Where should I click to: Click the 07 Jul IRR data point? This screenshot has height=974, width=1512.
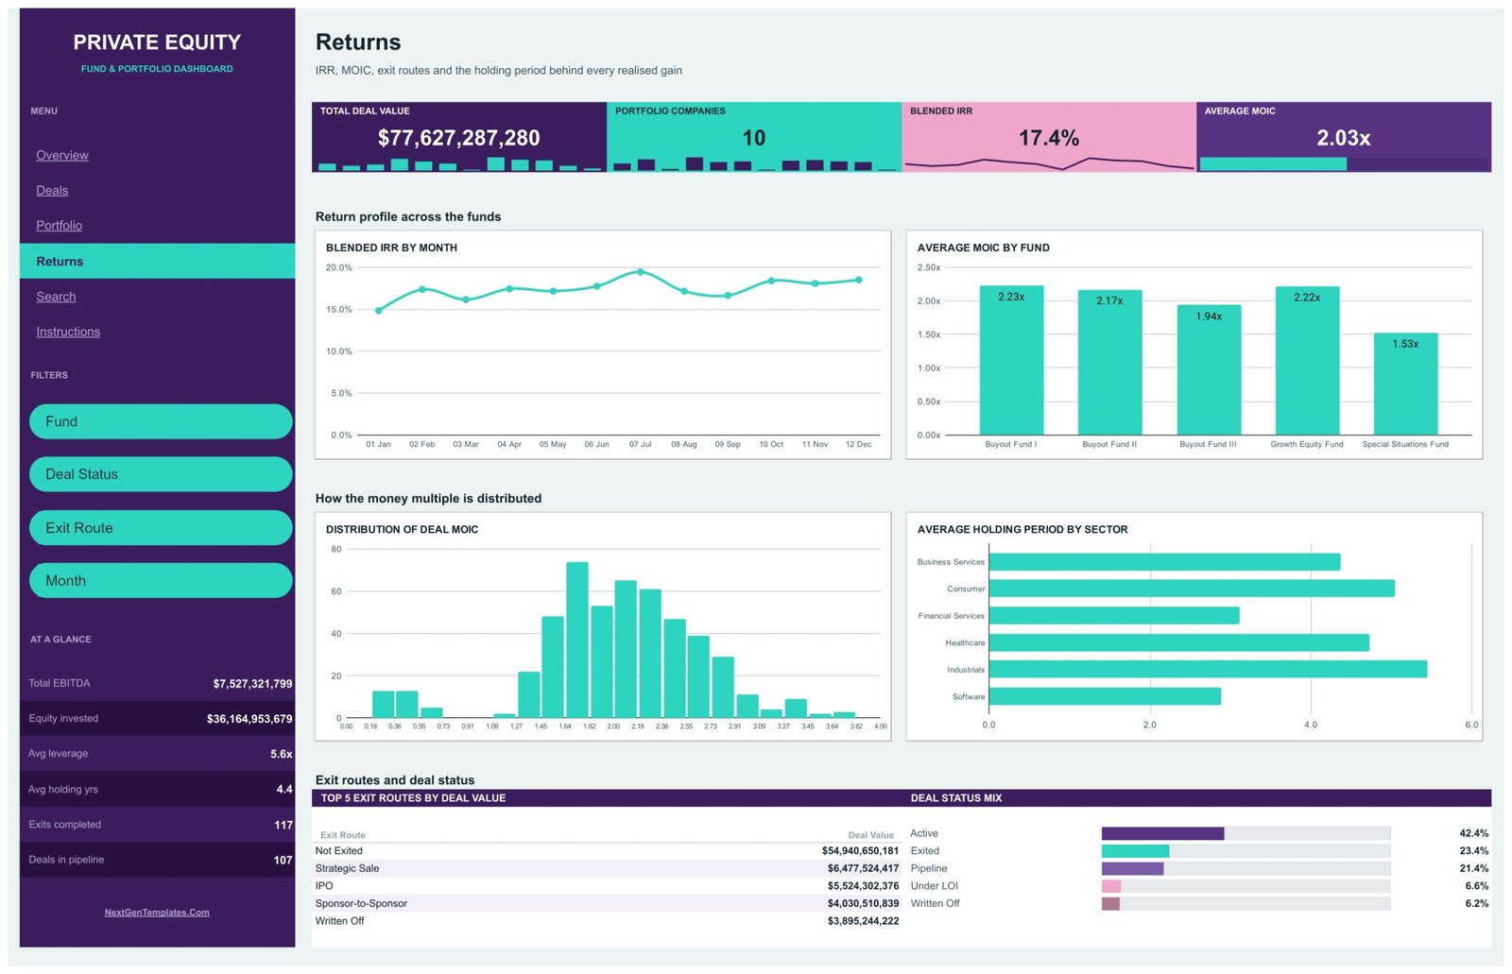coord(640,272)
